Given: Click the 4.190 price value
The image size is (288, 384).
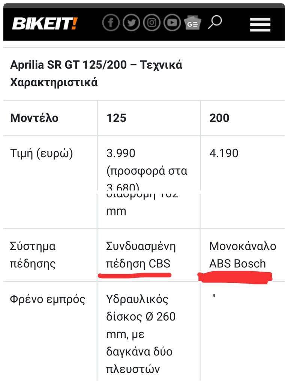Looking at the screenshot, I should pos(224,153).
